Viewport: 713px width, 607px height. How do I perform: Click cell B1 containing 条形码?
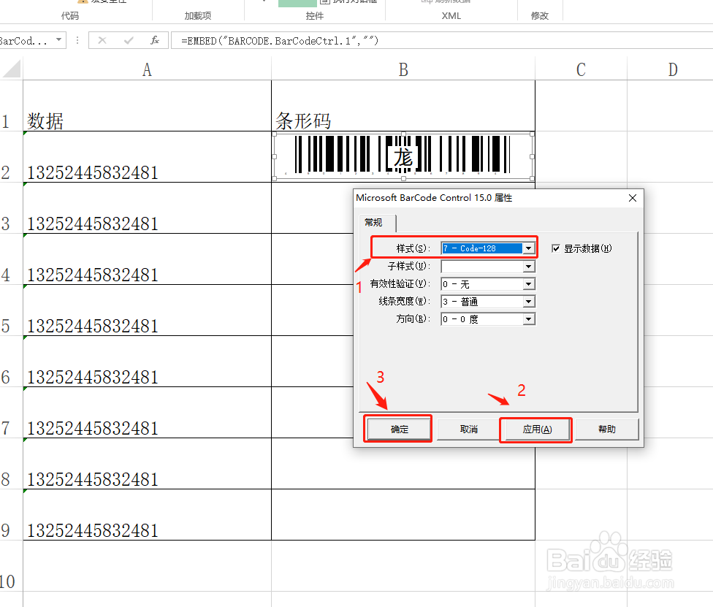pyautogui.click(x=403, y=106)
